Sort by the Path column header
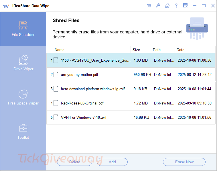This screenshot has width=217, height=171. [x=163, y=50]
